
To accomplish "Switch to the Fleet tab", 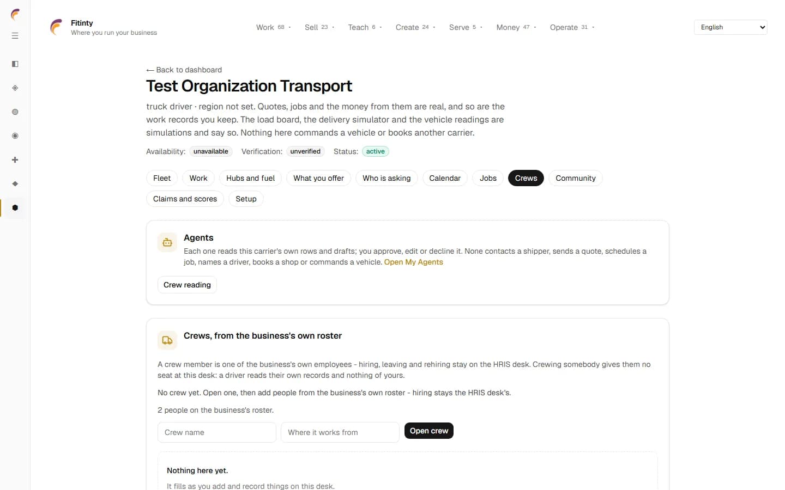I will pos(162,178).
